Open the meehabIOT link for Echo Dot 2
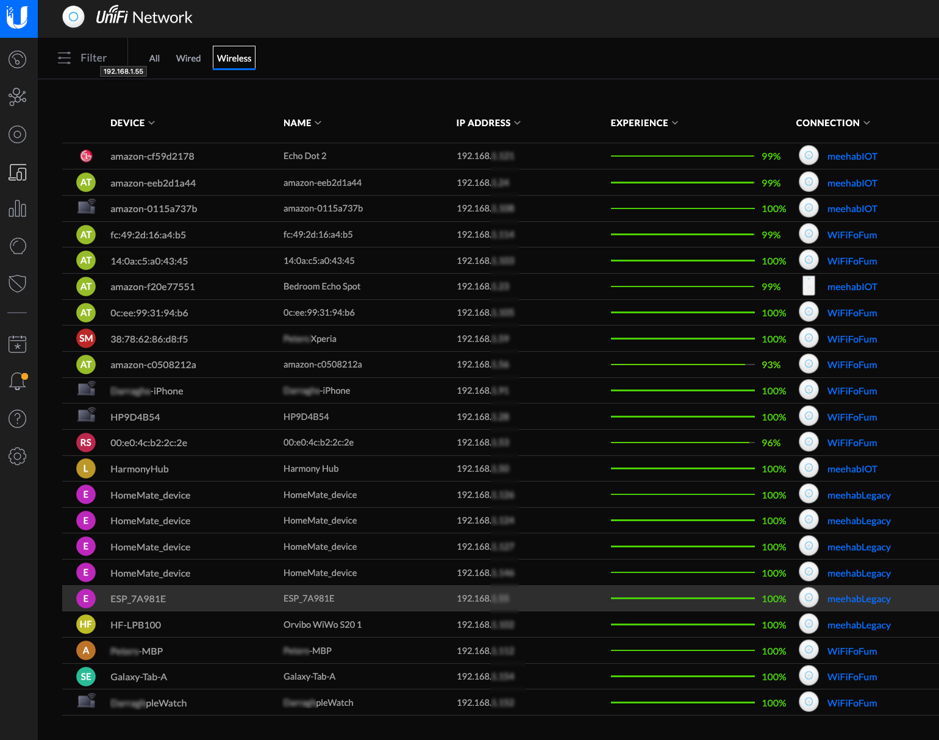The image size is (939, 740). (x=852, y=156)
